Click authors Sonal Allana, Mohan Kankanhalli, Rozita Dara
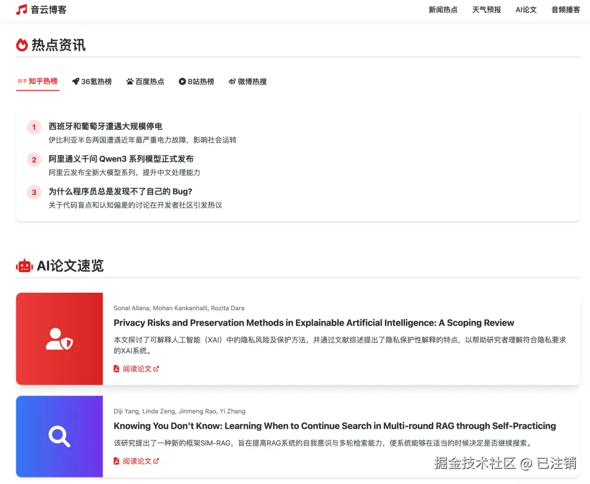Screen dimensions: 590x484 click(179, 308)
